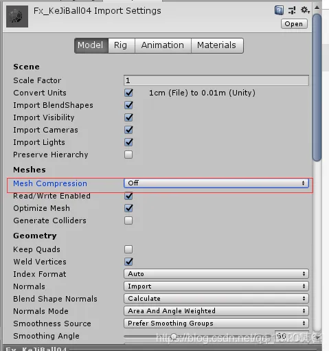Click the Smoothing Angle slider handle

pyautogui.click(x=174, y=336)
